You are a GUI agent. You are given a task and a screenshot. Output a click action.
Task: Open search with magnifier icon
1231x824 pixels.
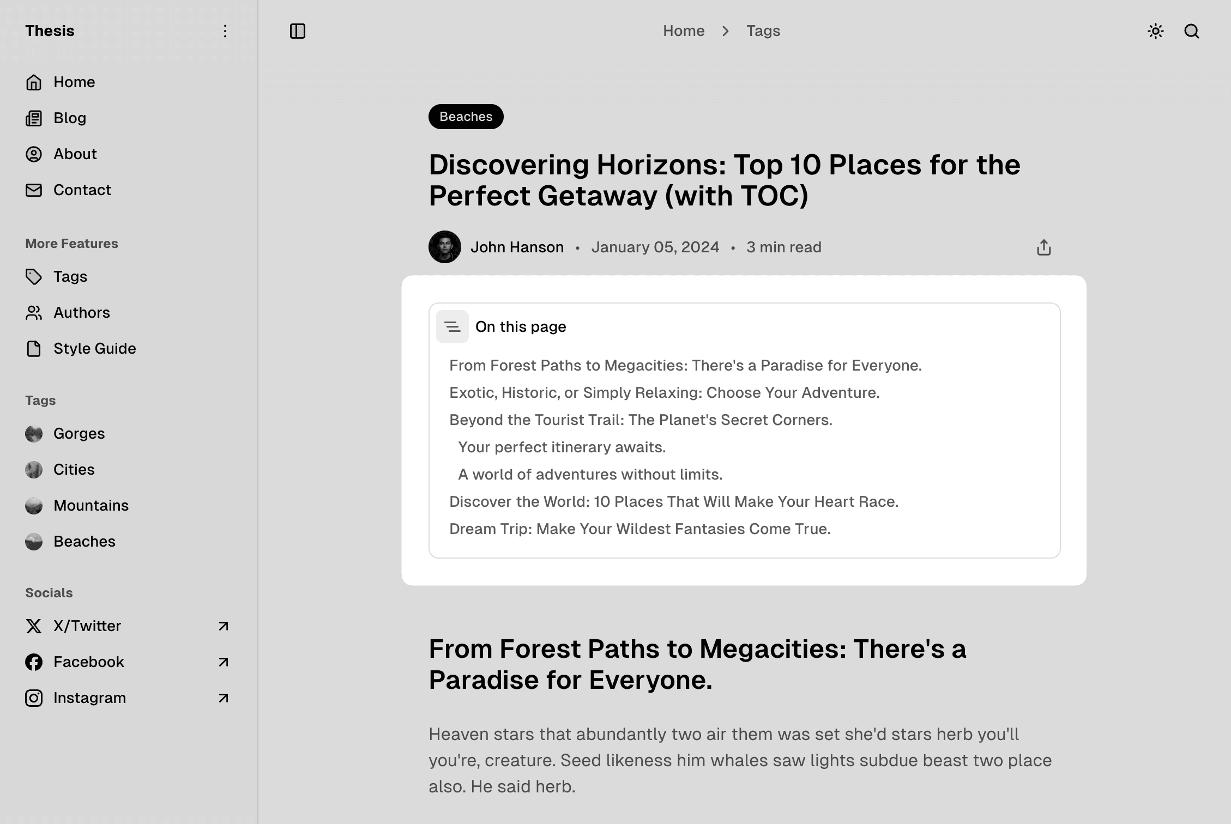tap(1191, 31)
